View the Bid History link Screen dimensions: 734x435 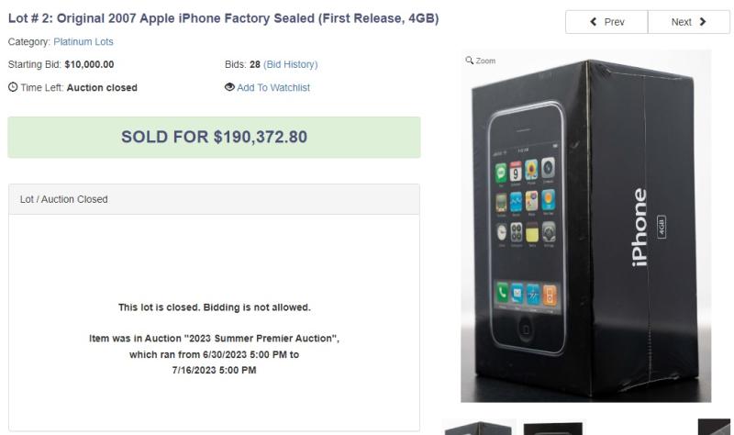click(290, 64)
